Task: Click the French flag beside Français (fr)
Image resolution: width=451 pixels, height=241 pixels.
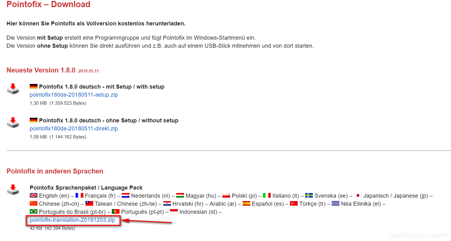Action: (80, 195)
